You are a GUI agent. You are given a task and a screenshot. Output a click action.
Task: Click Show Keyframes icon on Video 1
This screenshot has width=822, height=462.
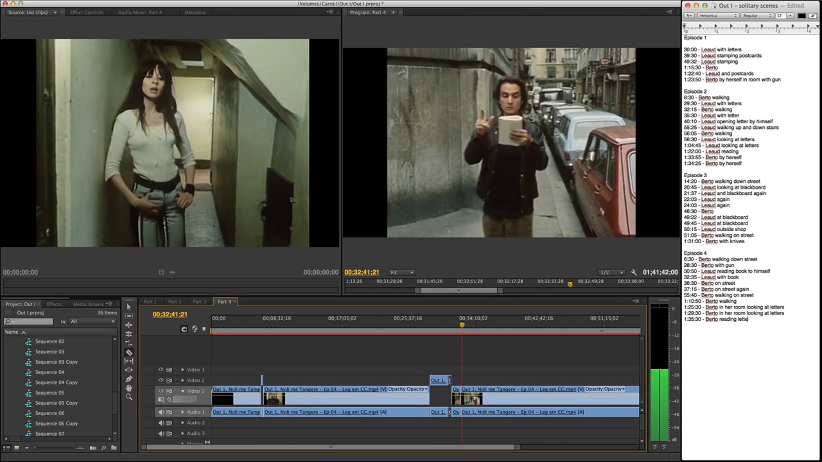click(169, 399)
